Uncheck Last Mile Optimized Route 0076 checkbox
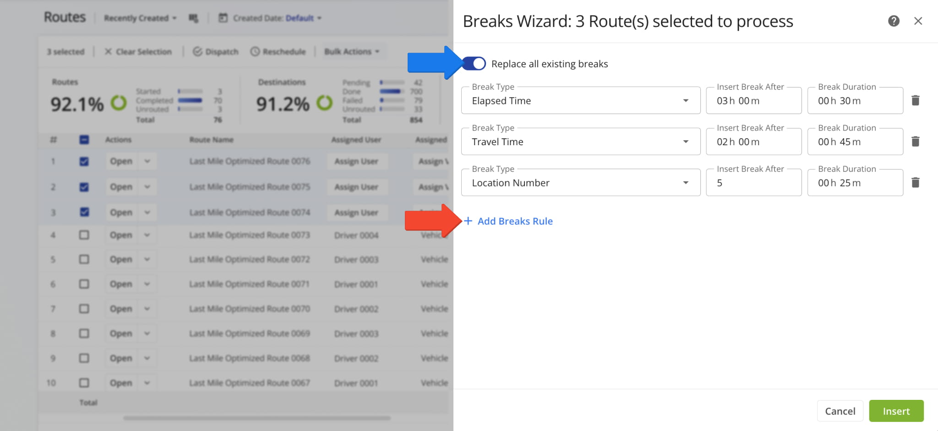The image size is (938, 431). coord(84,161)
